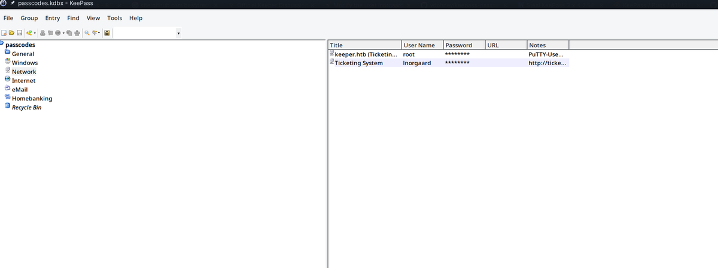Select the Internet group

coord(23,81)
